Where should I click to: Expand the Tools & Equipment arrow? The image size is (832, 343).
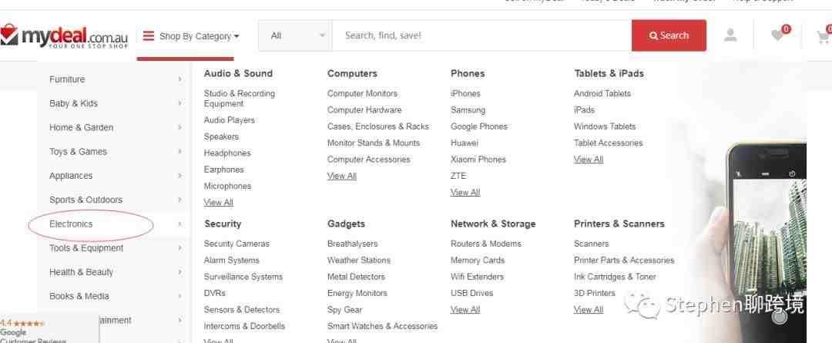pos(179,248)
